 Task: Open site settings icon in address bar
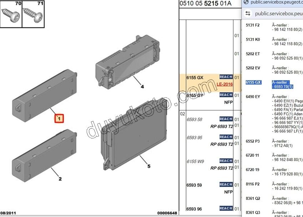click(x=248, y=14)
